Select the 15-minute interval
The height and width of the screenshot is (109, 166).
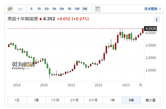pyautogui.click(x=39, y=9)
